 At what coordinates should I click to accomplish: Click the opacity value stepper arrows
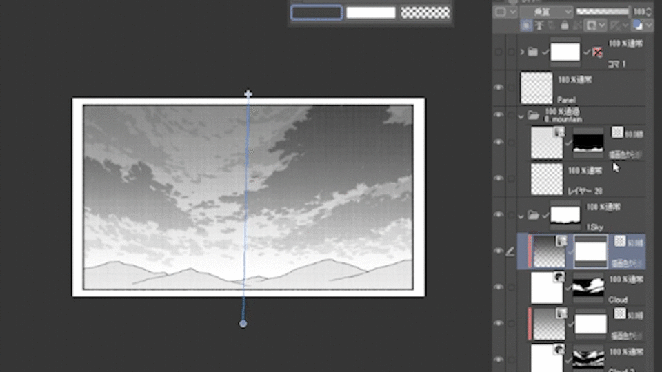click(649, 12)
